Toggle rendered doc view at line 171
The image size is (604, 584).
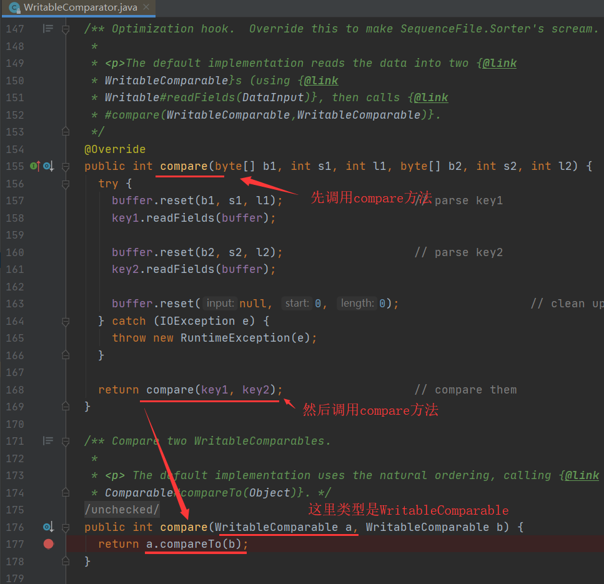[47, 441]
